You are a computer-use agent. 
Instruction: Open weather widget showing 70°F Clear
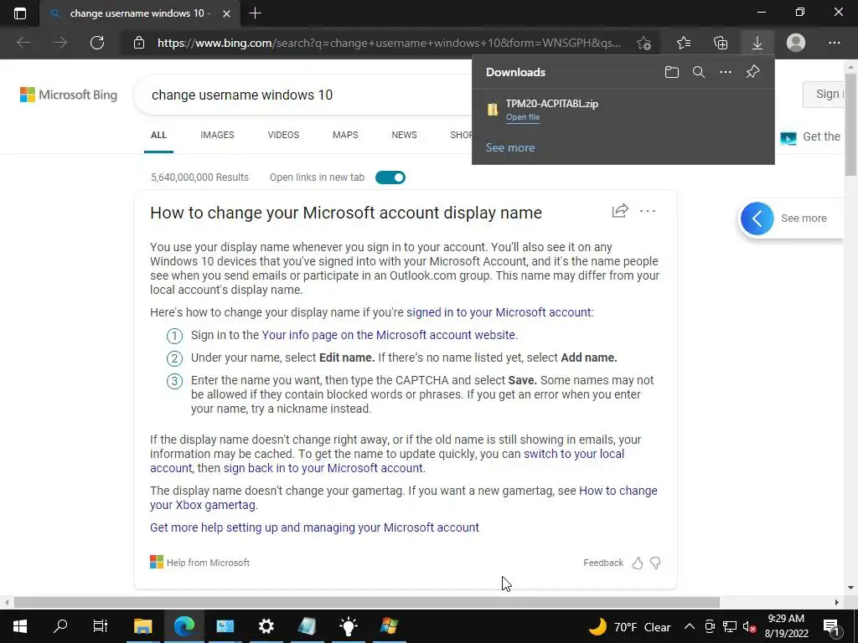(629, 626)
